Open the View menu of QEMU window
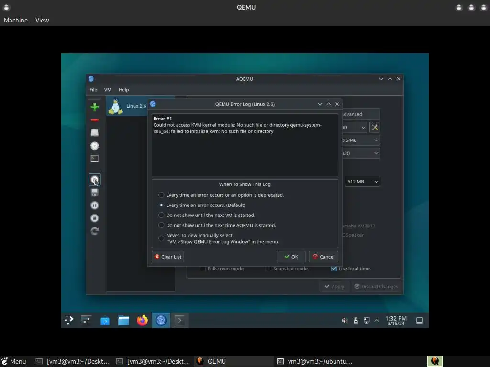 pyautogui.click(x=42, y=20)
